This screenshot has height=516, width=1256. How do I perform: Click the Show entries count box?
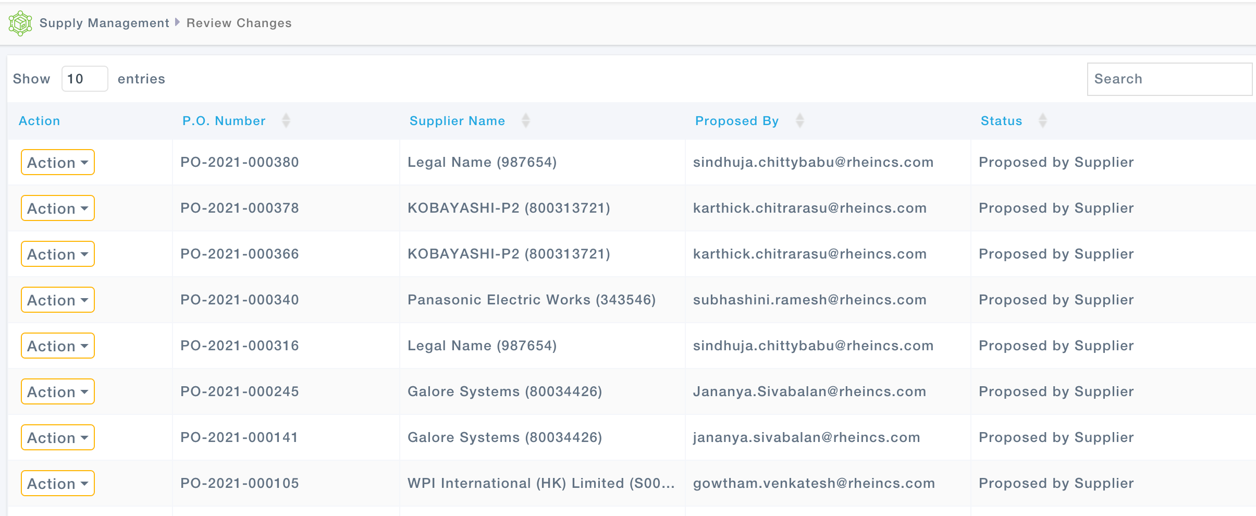point(84,79)
